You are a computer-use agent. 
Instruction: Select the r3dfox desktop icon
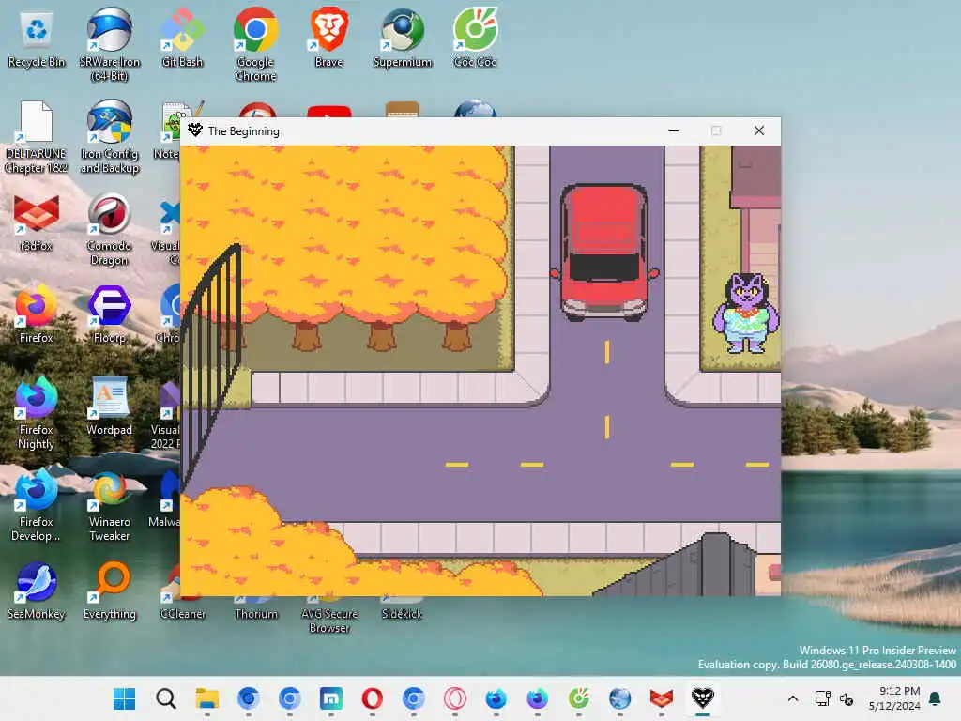pyautogui.click(x=37, y=222)
